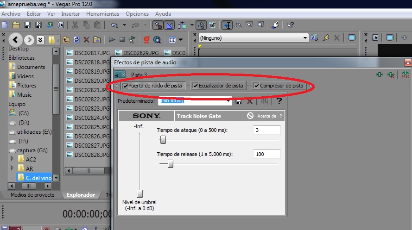The height and width of the screenshot is (230, 412).
Task: Undo last action via toolbar arrow
Action: 114,25
